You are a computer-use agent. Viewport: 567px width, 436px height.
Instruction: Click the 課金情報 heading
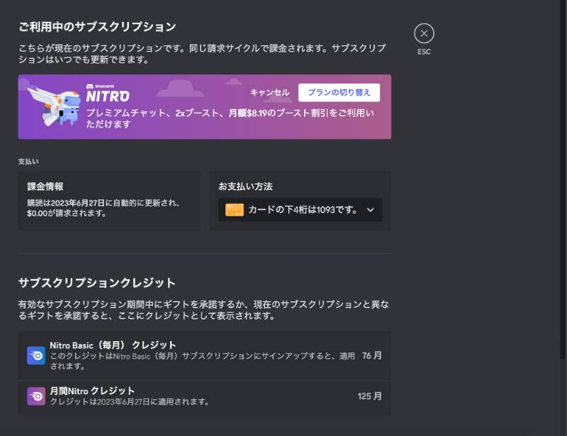point(45,186)
